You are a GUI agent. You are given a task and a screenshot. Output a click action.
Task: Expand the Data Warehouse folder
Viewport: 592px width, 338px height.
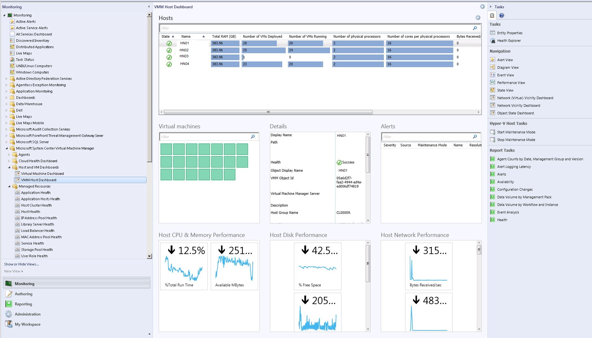6,104
